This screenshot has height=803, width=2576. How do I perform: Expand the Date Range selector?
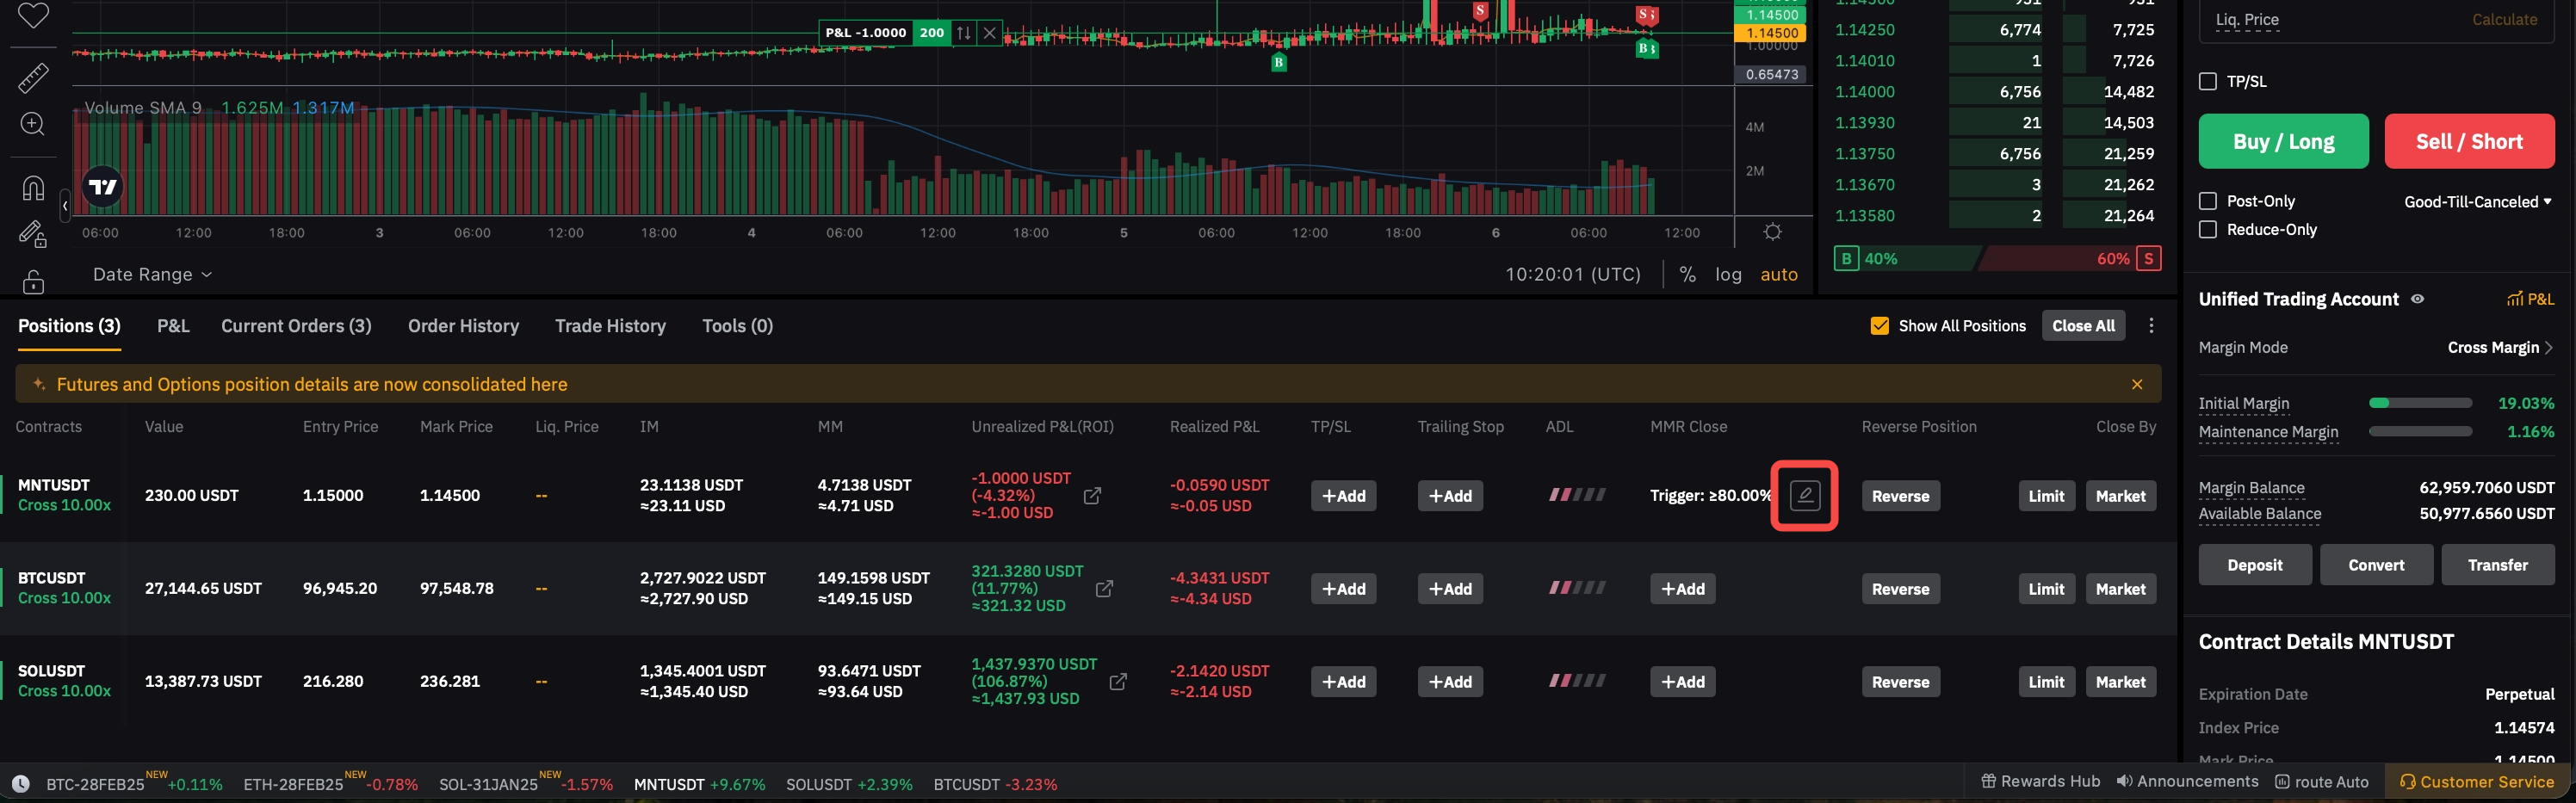tap(152, 274)
